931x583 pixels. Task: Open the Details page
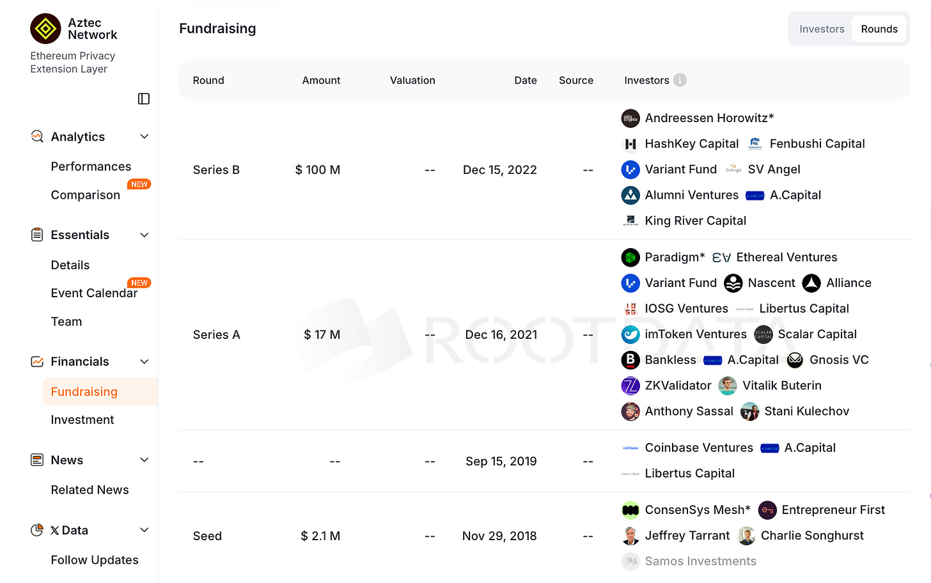[x=70, y=265]
